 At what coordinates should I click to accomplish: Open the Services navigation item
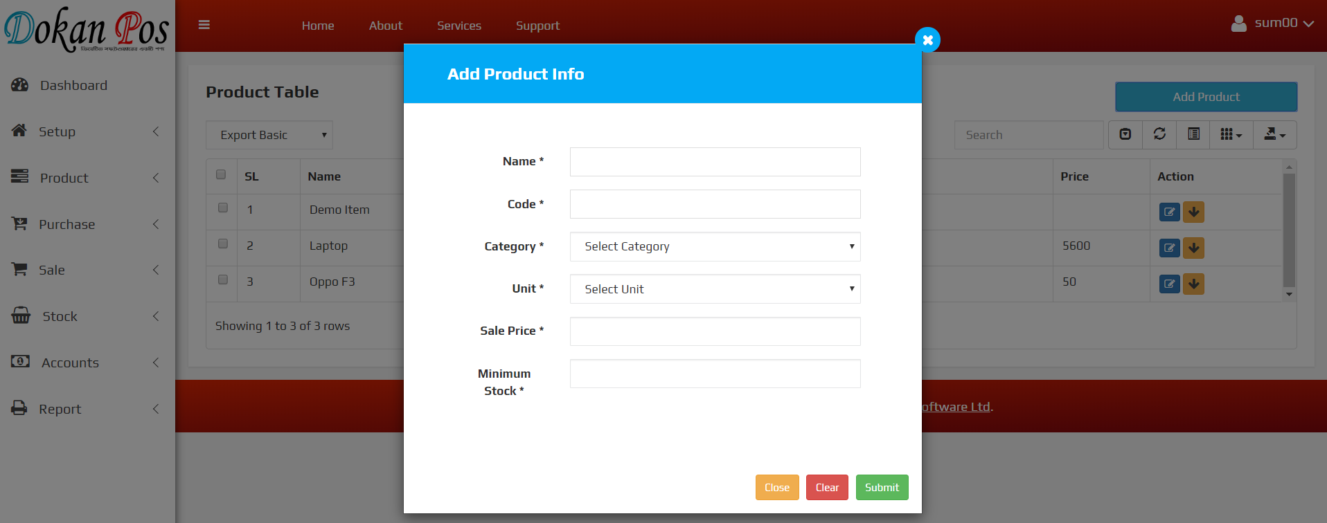(x=458, y=26)
